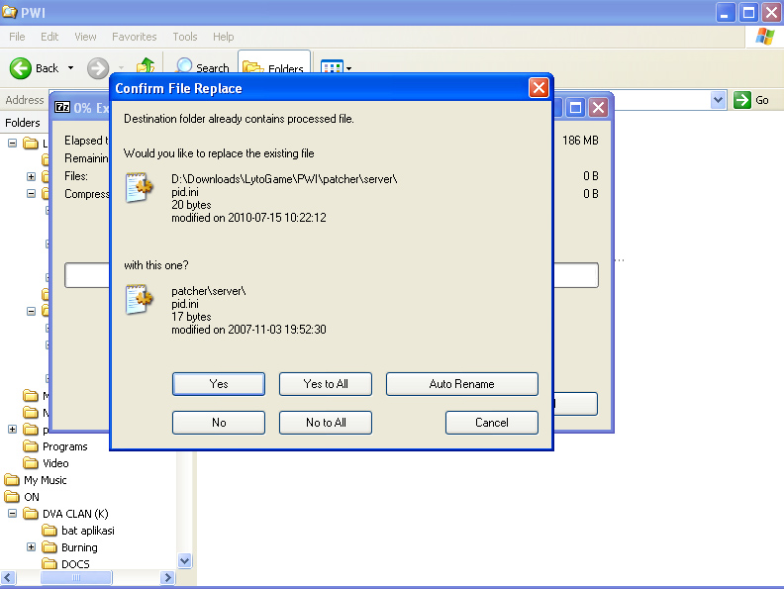The image size is (784, 589).
Task: Click the horizontal scrollbar thumb
Action: pos(76,577)
